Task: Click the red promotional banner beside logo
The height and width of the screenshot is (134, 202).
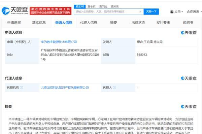Action: pyautogui.click(x=50, y=11)
